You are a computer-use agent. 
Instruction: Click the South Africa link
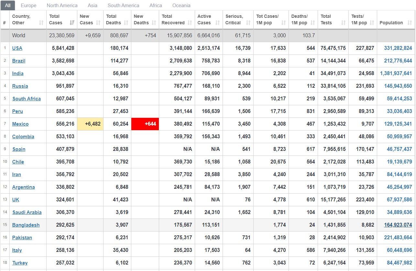click(x=27, y=99)
